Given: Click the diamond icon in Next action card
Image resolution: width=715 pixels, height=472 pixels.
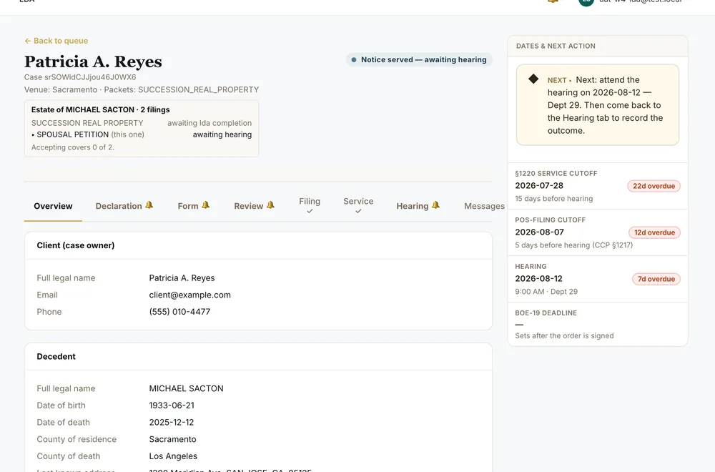Looking at the screenshot, I should (533, 79).
